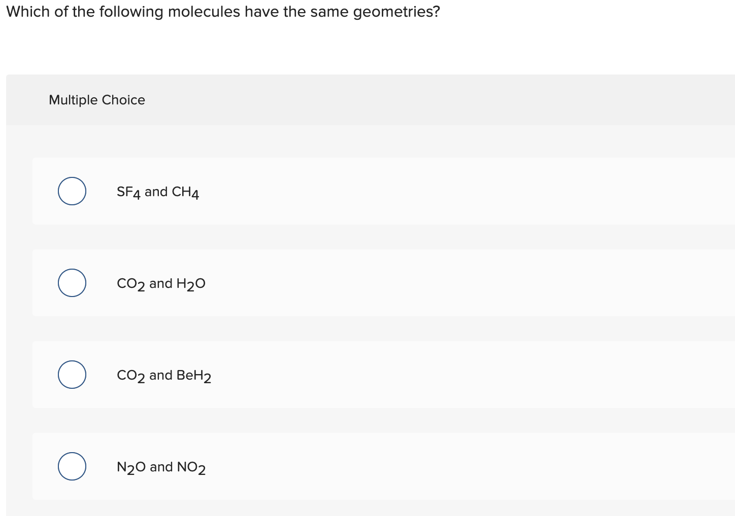This screenshot has height=516, width=735.
Task: Select the radio button for CO2 and H2O
Action: 72,283
